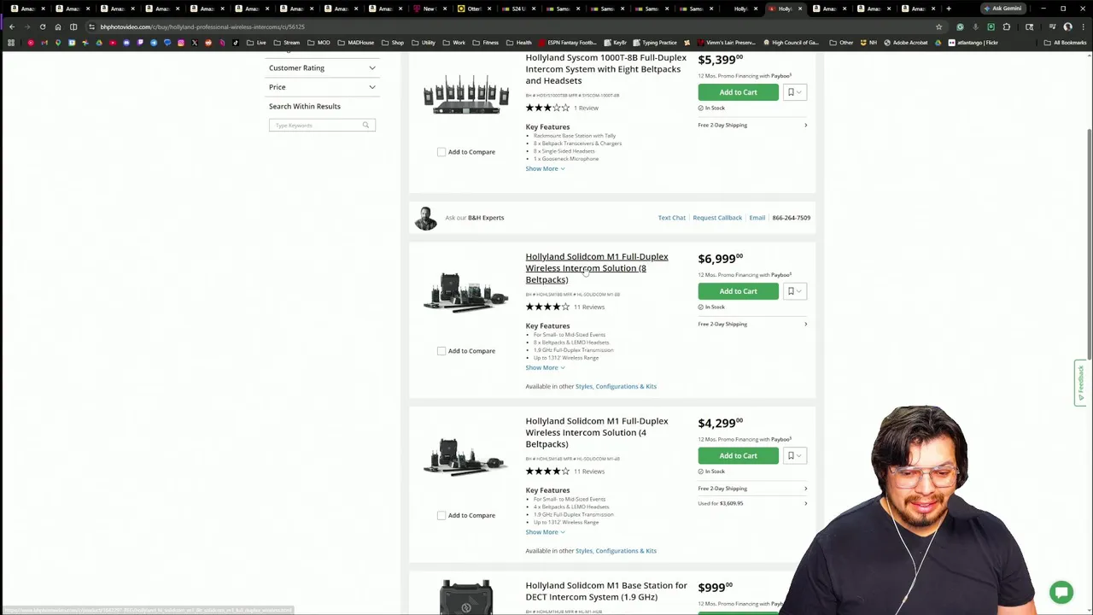Click the browser address bar URL
Viewport: 1093px width, 615px height.
(x=202, y=26)
